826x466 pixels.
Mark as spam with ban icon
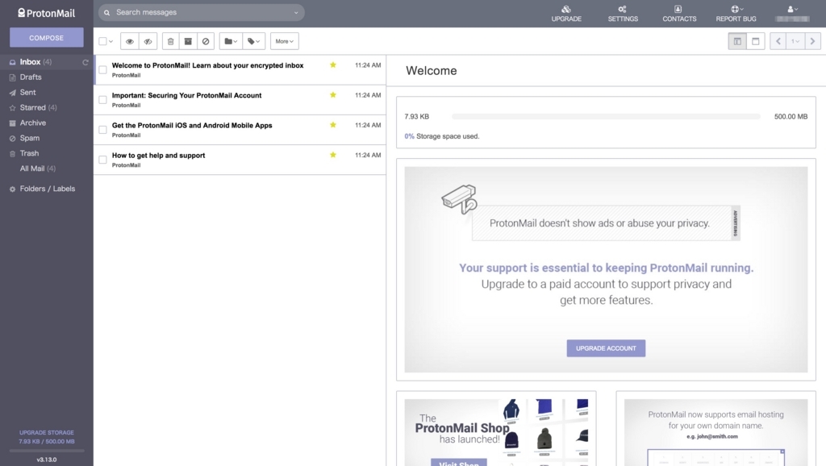(x=206, y=41)
